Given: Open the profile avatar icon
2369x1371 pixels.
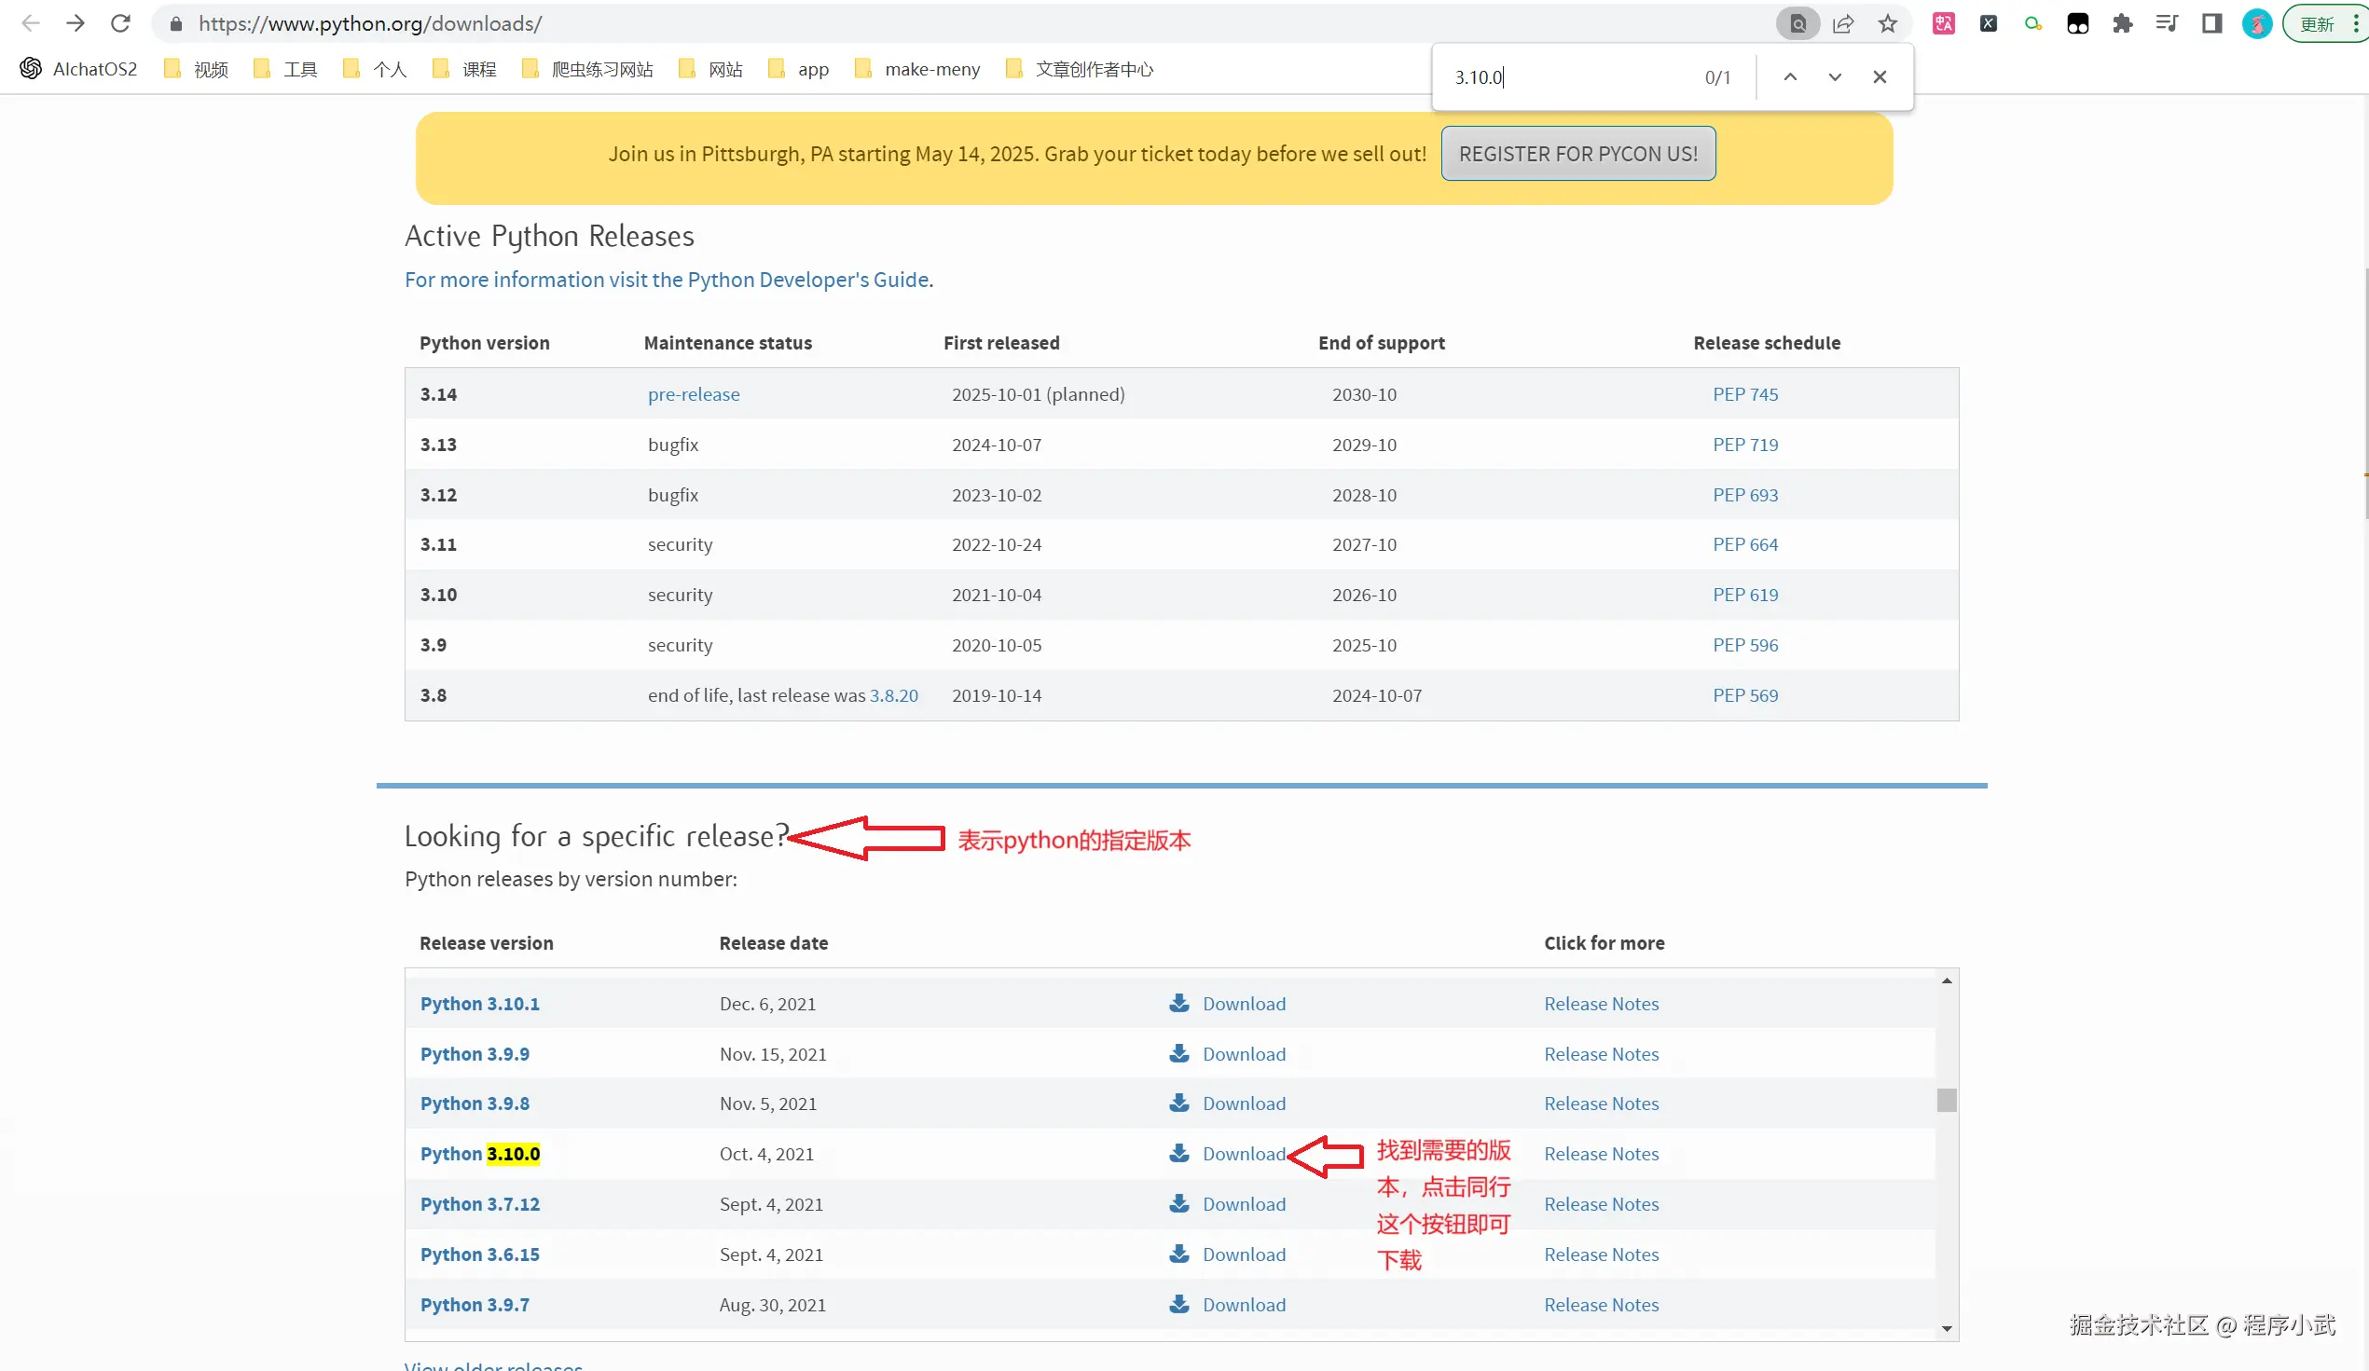Looking at the screenshot, I should click(2256, 23).
